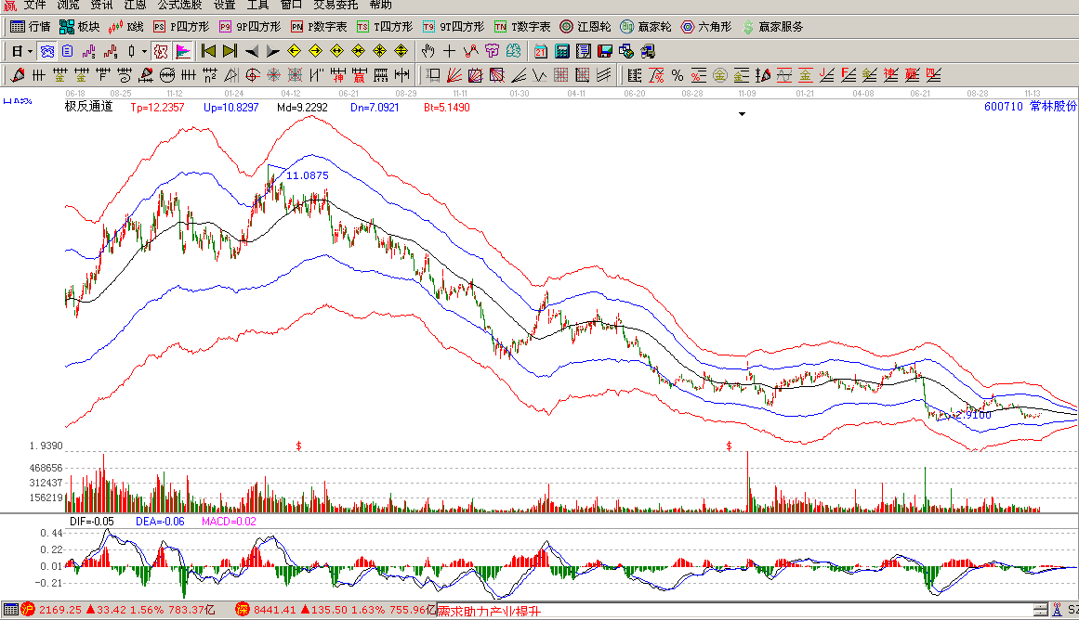Select the crosshair cursor tool
The width and height of the screenshot is (1079, 620).
[x=449, y=50]
